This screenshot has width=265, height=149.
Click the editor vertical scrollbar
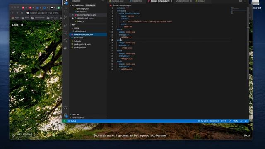[x=248, y=43]
